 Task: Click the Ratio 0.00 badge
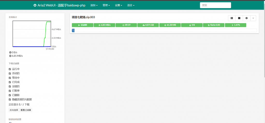click(214, 25)
